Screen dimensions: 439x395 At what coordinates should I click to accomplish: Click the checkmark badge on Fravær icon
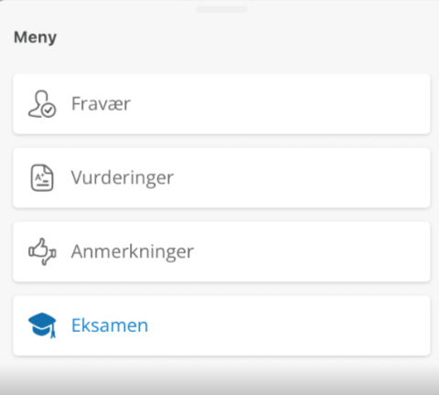(48, 111)
